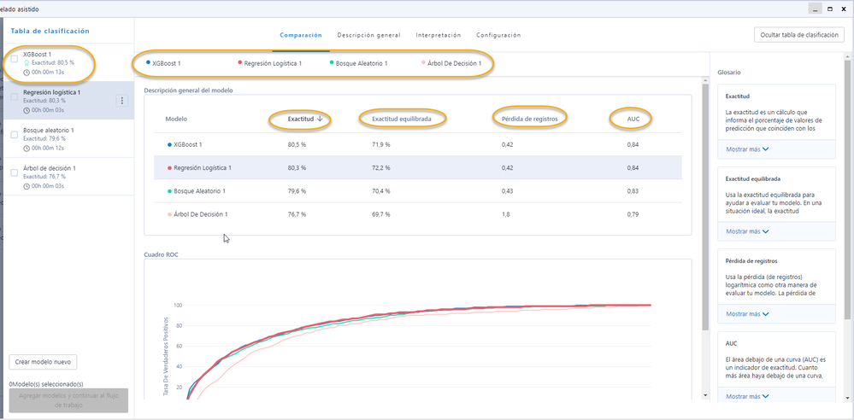Minimize the modelado asistido window
The height and width of the screenshot is (420, 854).
tap(815, 9)
